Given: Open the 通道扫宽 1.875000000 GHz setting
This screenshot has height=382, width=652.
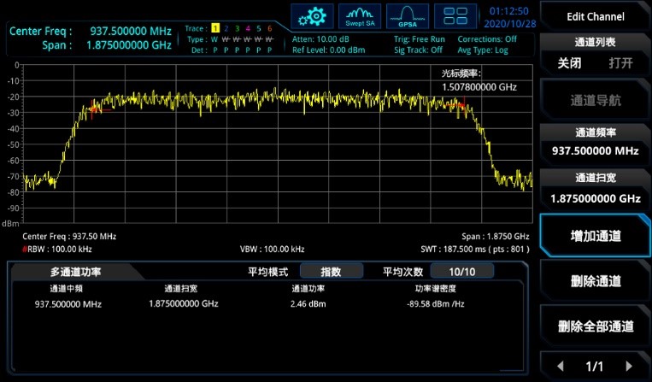Looking at the screenshot, I should (x=596, y=190).
